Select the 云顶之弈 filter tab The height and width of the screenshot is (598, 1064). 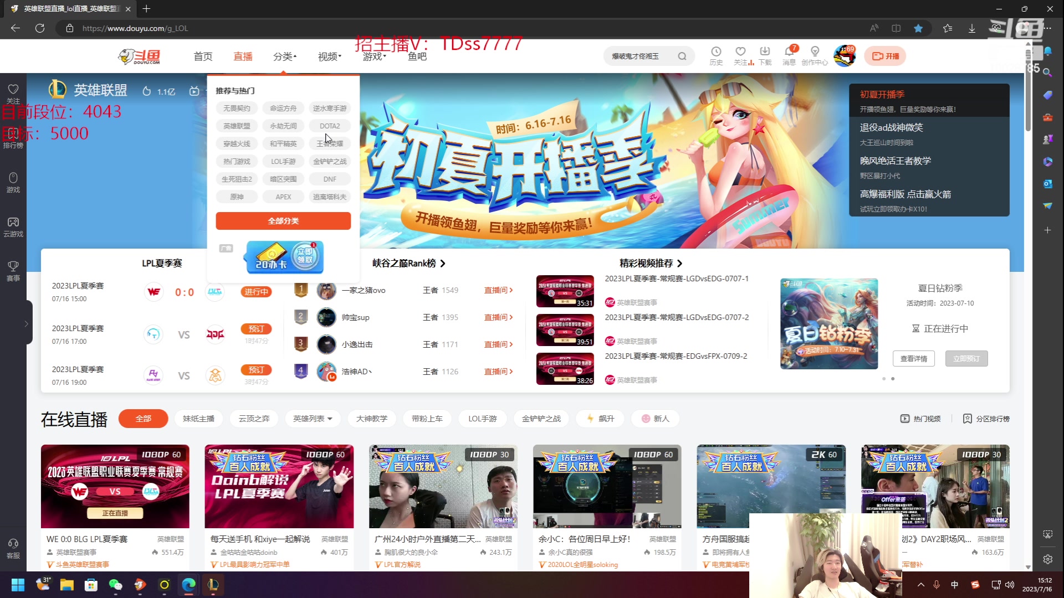point(254,419)
